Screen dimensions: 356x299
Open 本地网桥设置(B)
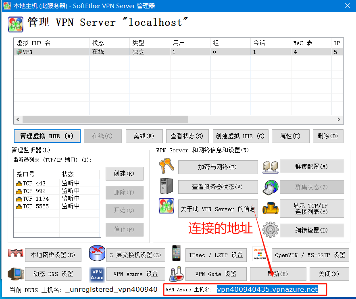click(x=53, y=255)
